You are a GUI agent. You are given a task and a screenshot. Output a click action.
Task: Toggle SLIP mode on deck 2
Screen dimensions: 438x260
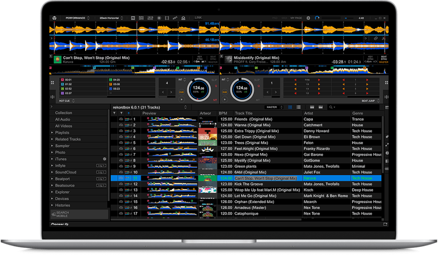pos(257,80)
